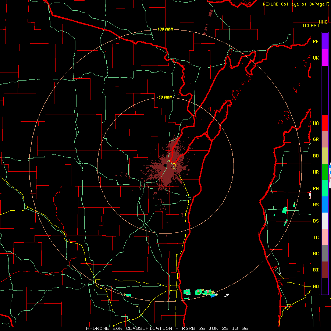Click the ND legend label
The image size is (331, 331).
coord(316,286)
